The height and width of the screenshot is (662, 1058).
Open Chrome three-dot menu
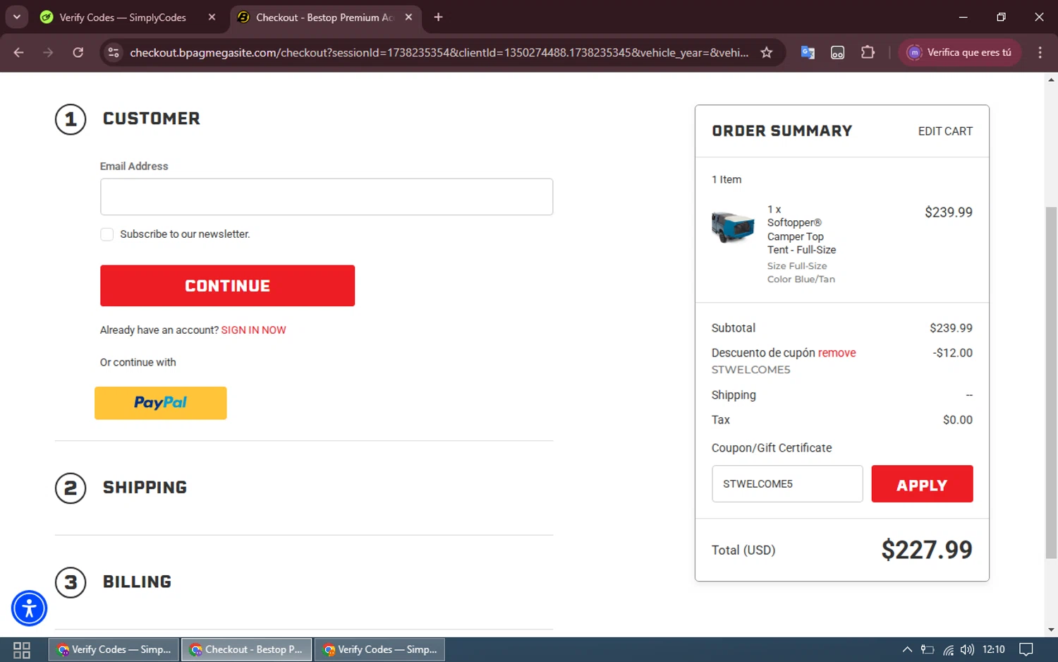coord(1040,52)
